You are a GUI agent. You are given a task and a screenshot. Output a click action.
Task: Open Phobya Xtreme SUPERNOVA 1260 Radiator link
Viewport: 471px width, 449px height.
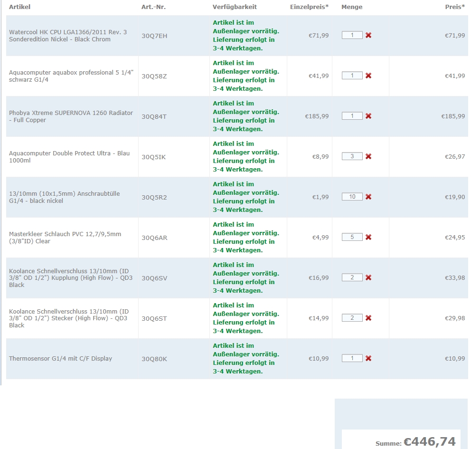coord(71,116)
